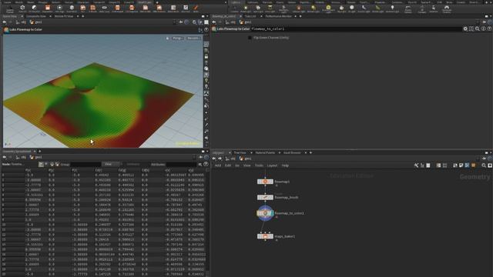The image size is (493, 277).
Task: Click the parameter pane info icon
Action: coord(483,29)
